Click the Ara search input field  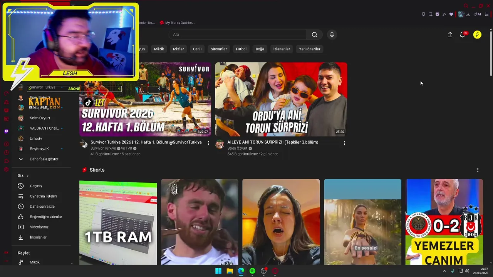238,35
